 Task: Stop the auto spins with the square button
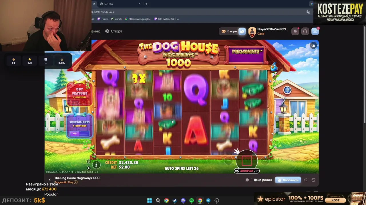247,161
